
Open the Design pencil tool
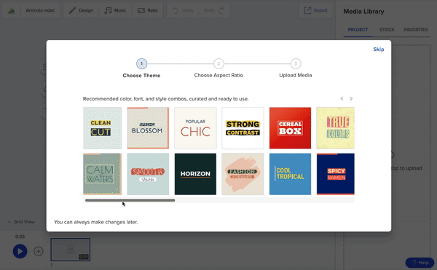coord(81,11)
